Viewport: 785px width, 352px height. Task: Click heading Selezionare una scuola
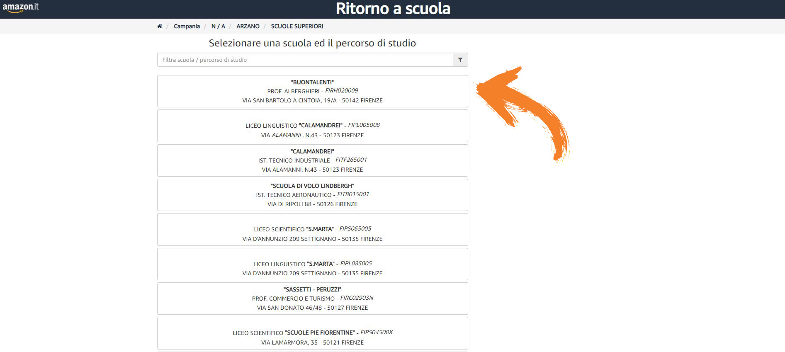[x=312, y=43]
